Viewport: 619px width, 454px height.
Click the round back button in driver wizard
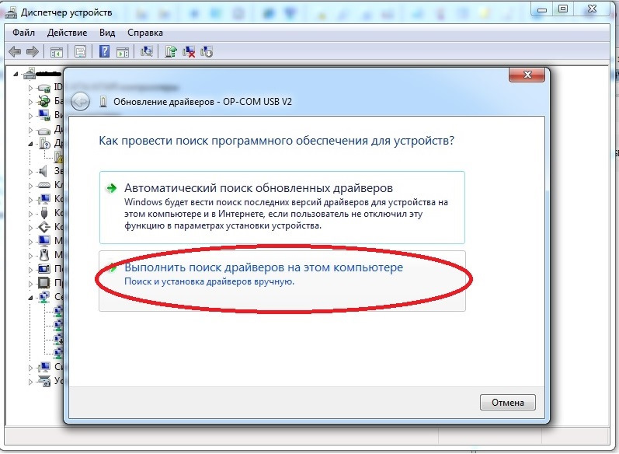[80, 102]
